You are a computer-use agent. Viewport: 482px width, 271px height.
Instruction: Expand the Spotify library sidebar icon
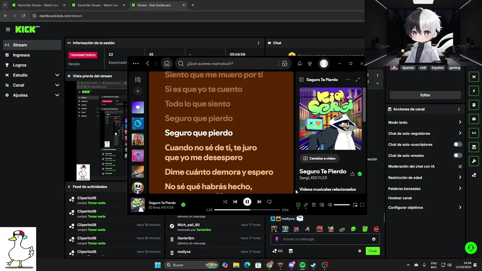(138, 79)
